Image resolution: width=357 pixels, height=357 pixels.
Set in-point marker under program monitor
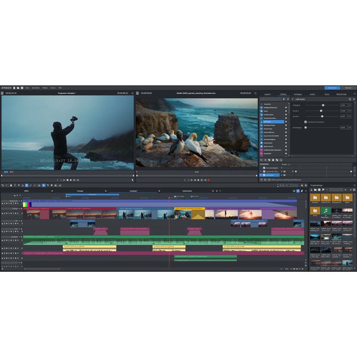click(57, 180)
